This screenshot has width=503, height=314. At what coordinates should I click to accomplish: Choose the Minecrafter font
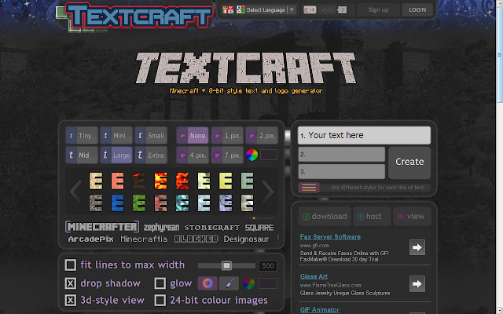[102, 227]
